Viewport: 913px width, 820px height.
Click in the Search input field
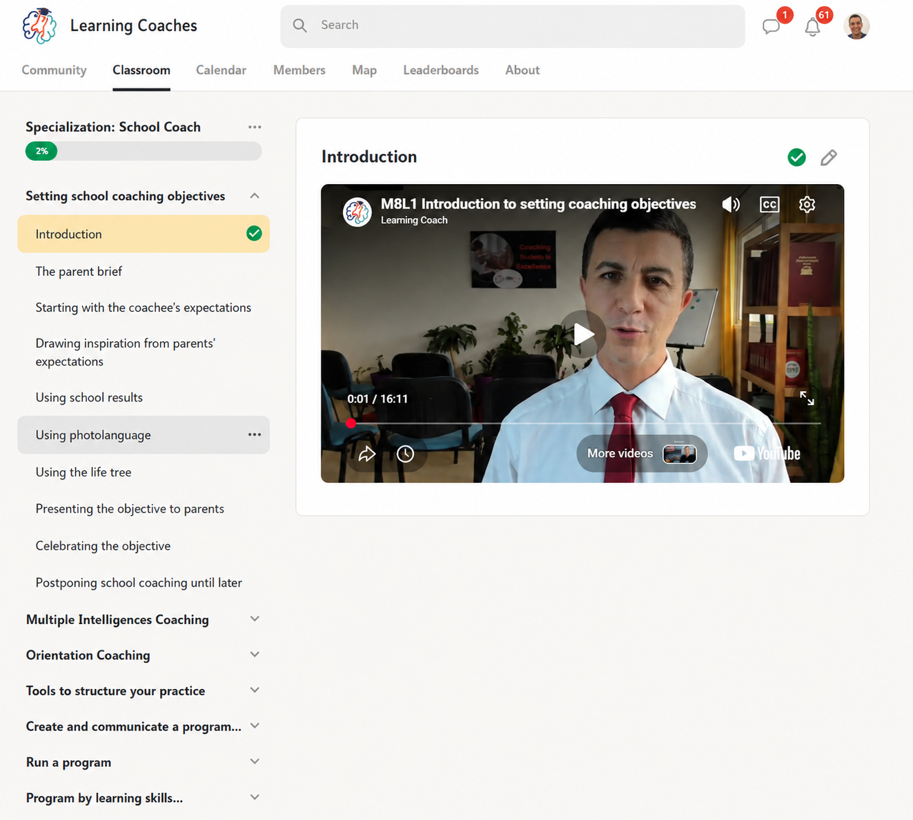coord(513,26)
